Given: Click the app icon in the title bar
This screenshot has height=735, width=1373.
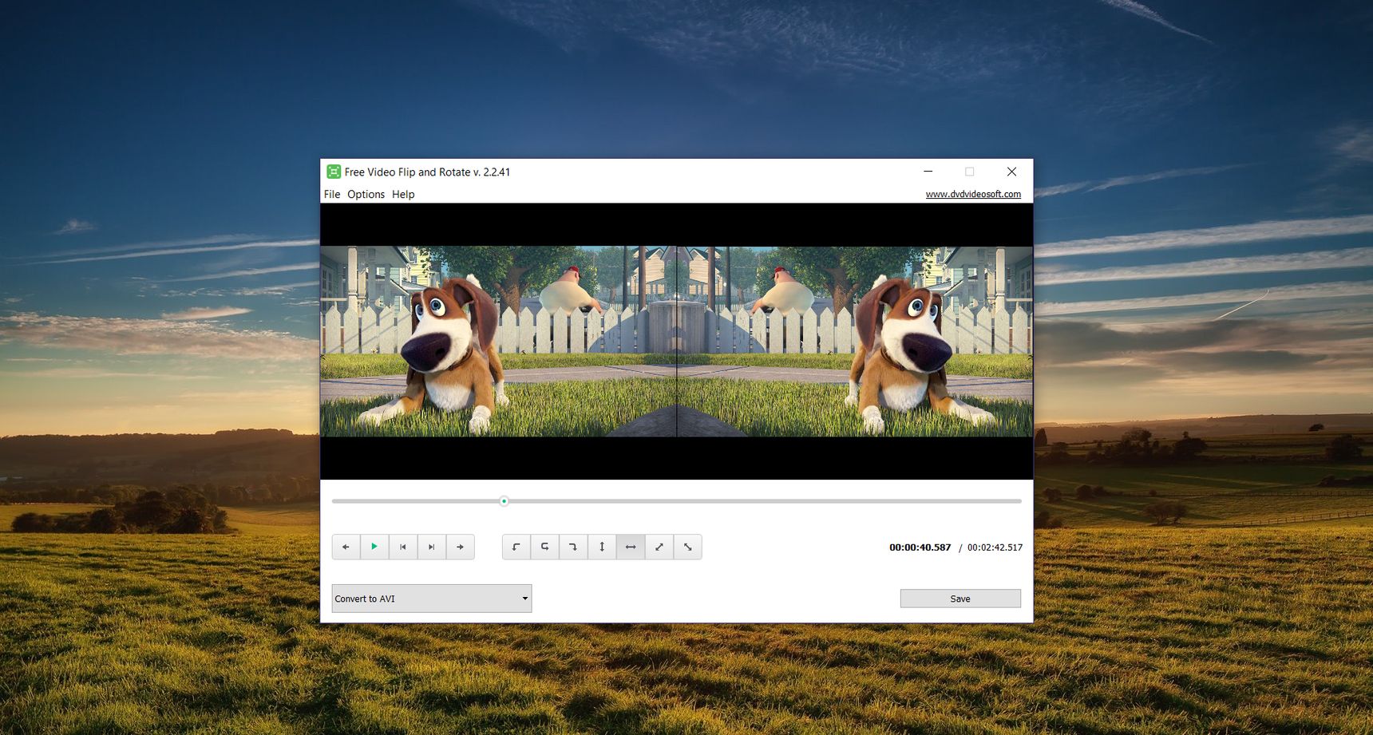Looking at the screenshot, I should [334, 172].
